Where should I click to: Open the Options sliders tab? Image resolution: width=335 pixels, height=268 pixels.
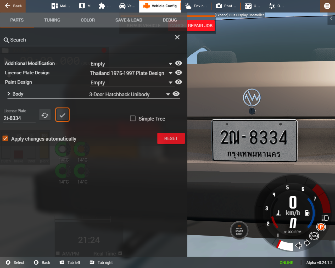[x=276, y=6]
